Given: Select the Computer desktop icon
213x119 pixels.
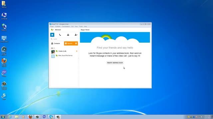Looking at the screenshot, I should (x=4, y=16).
